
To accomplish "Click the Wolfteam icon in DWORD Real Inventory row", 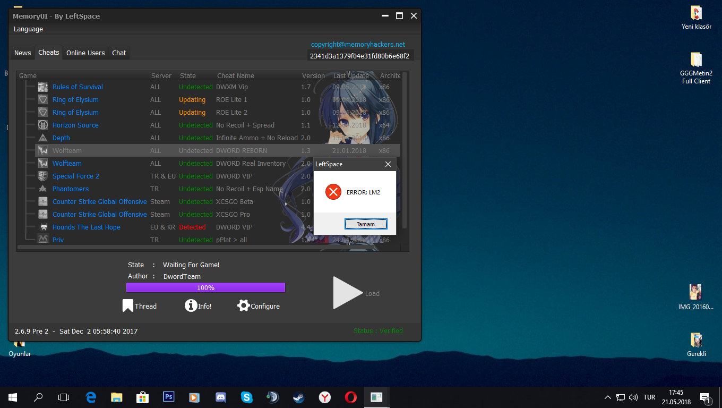I will 43,164.
